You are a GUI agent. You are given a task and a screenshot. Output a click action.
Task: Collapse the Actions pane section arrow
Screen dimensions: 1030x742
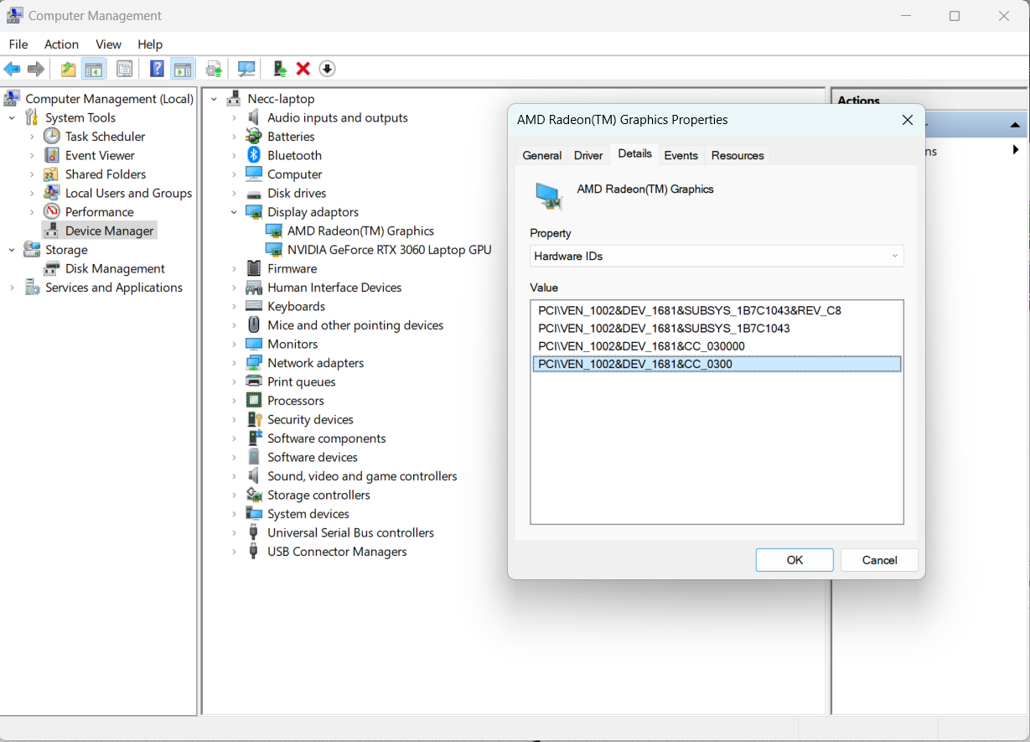(1015, 126)
